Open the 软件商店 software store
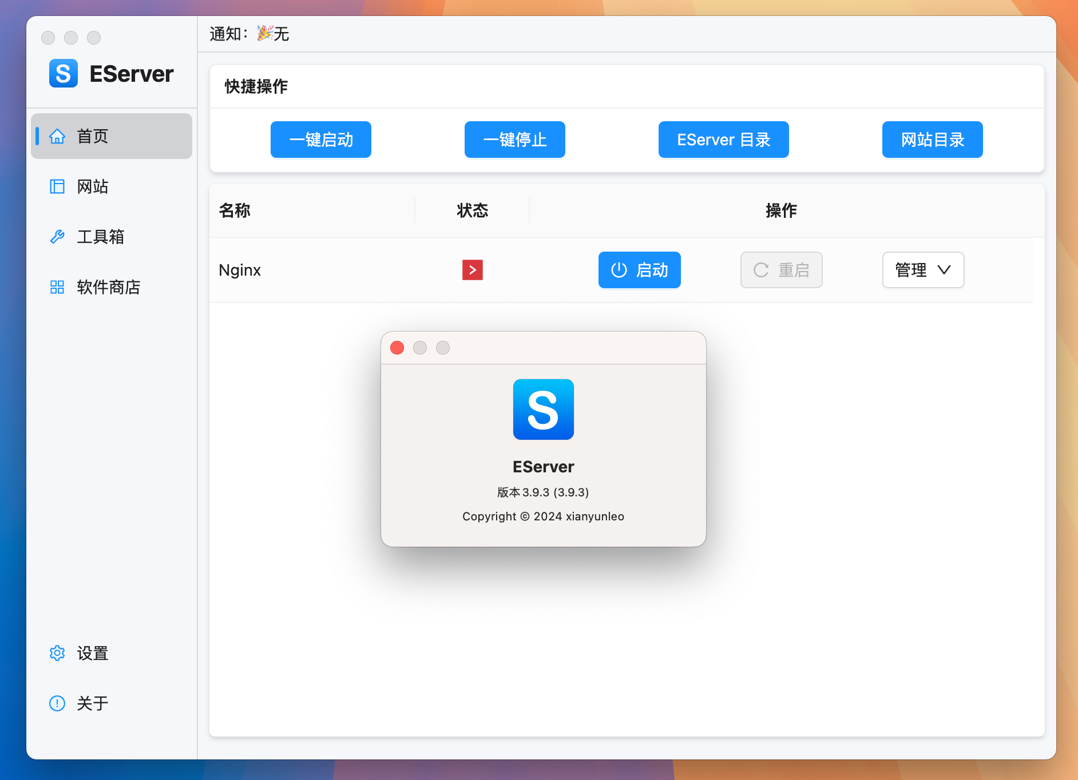 coord(112,287)
